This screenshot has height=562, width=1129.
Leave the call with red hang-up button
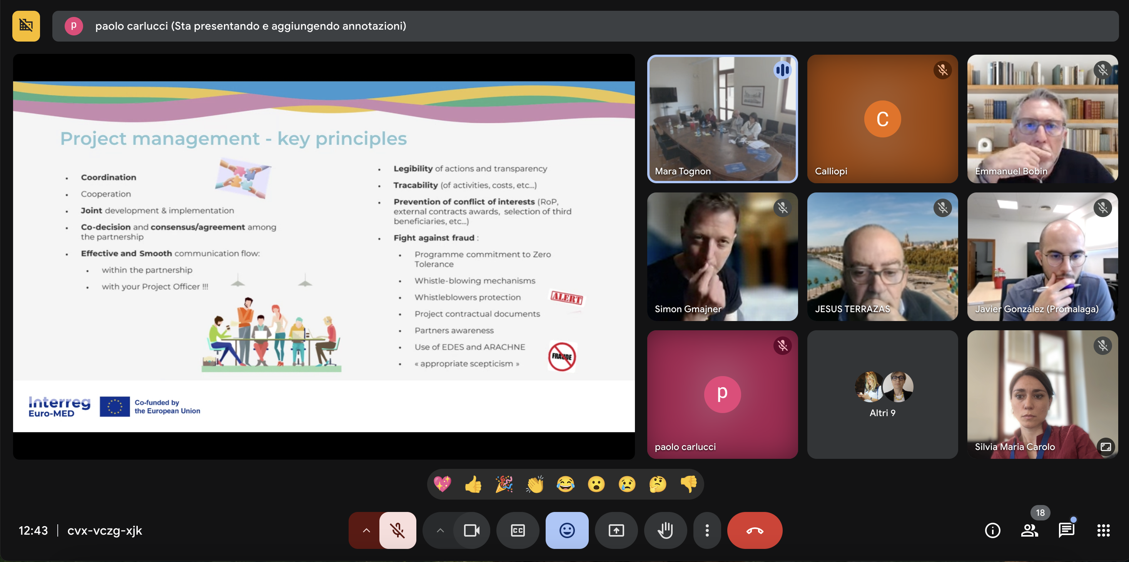(755, 530)
